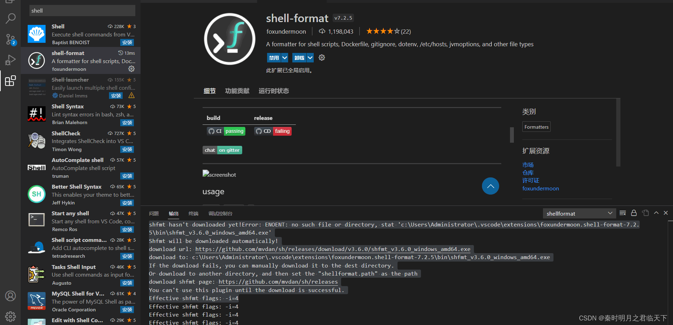Close the bottom panel
Image resolution: width=673 pixels, height=325 pixels.
pyautogui.click(x=666, y=213)
